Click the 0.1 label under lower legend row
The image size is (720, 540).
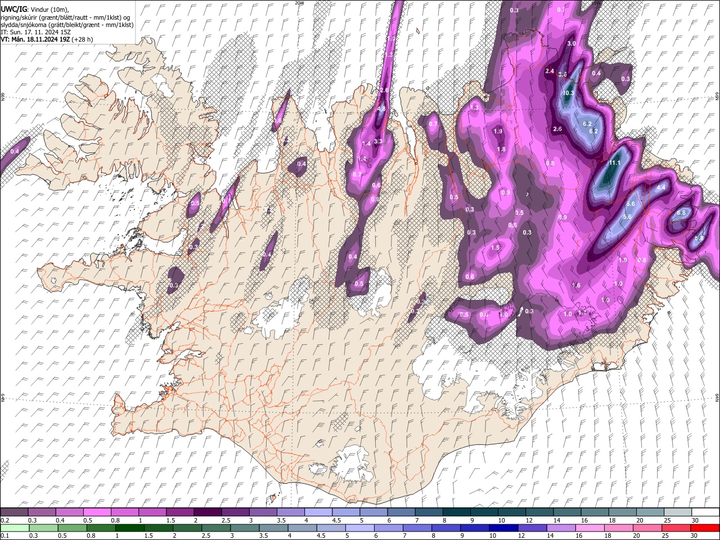(x=4, y=535)
